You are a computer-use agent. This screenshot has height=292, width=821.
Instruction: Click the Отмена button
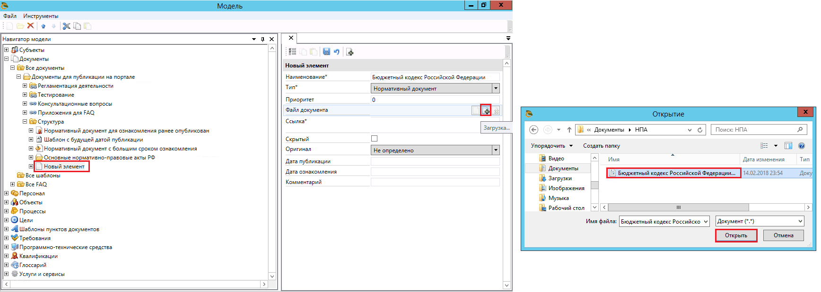[x=784, y=235]
